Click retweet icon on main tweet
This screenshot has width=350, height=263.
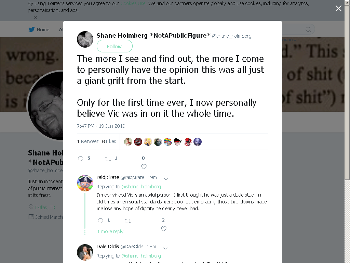coord(108,159)
